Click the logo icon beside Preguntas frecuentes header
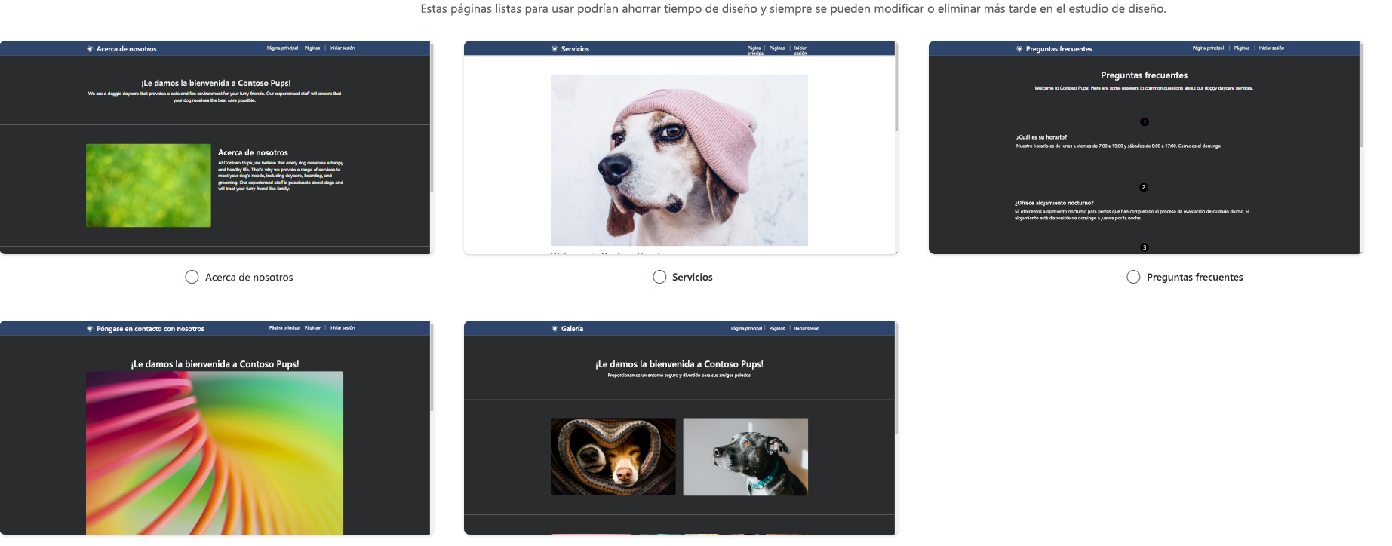1392x546 pixels. point(1019,49)
